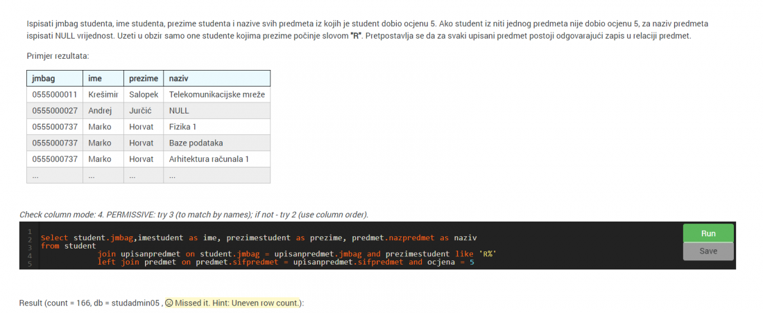Save the SQL query

[x=708, y=251]
